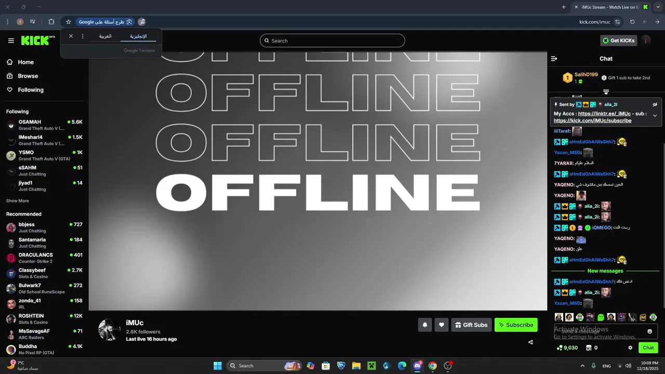The width and height of the screenshot is (665, 374).
Task: Open the Chrome extensions puzzle icon
Action: click(x=51, y=22)
